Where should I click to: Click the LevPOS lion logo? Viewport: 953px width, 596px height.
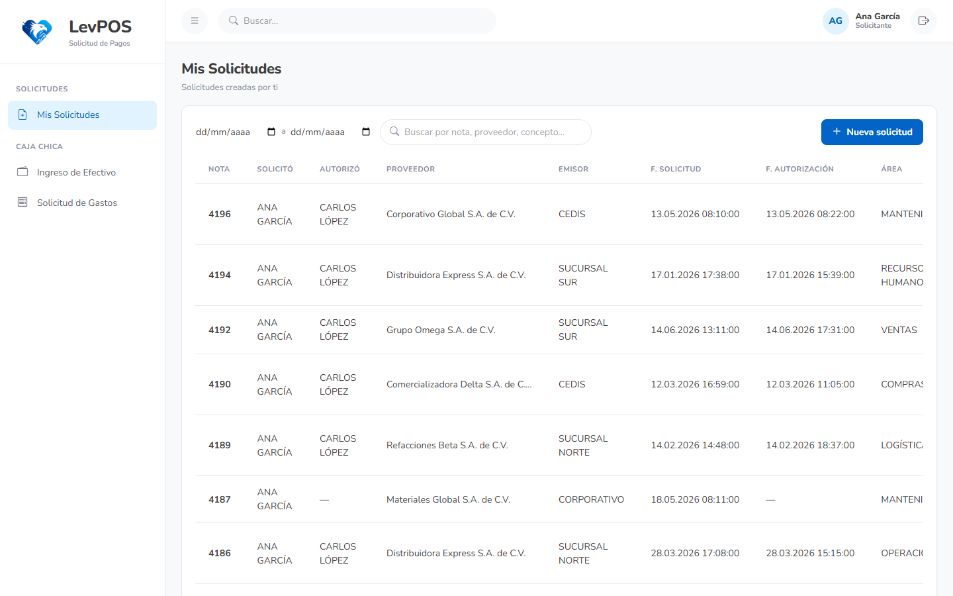point(36,31)
